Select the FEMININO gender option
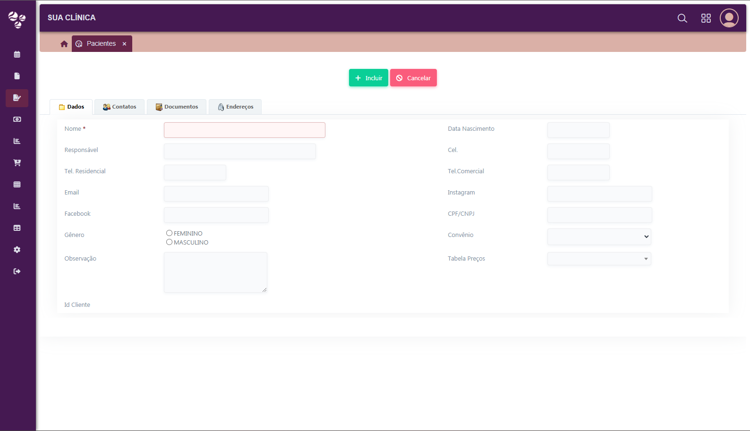Image resolution: width=750 pixels, height=431 pixels. [x=169, y=233]
